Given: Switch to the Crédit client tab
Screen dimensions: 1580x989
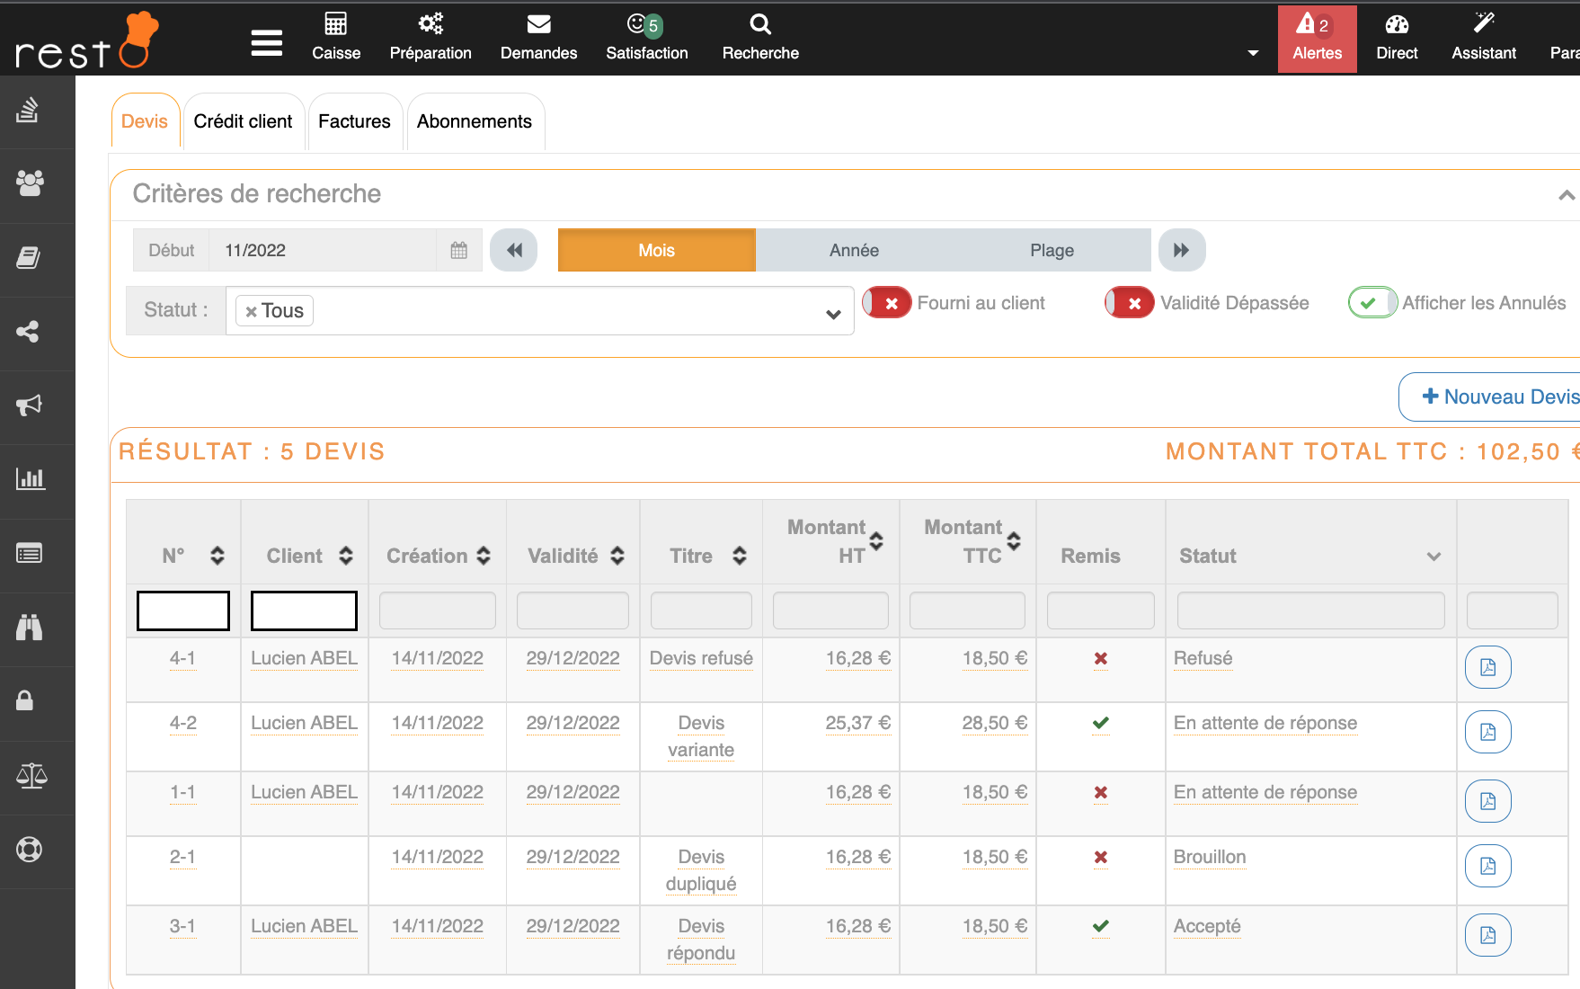Looking at the screenshot, I should click(x=243, y=121).
